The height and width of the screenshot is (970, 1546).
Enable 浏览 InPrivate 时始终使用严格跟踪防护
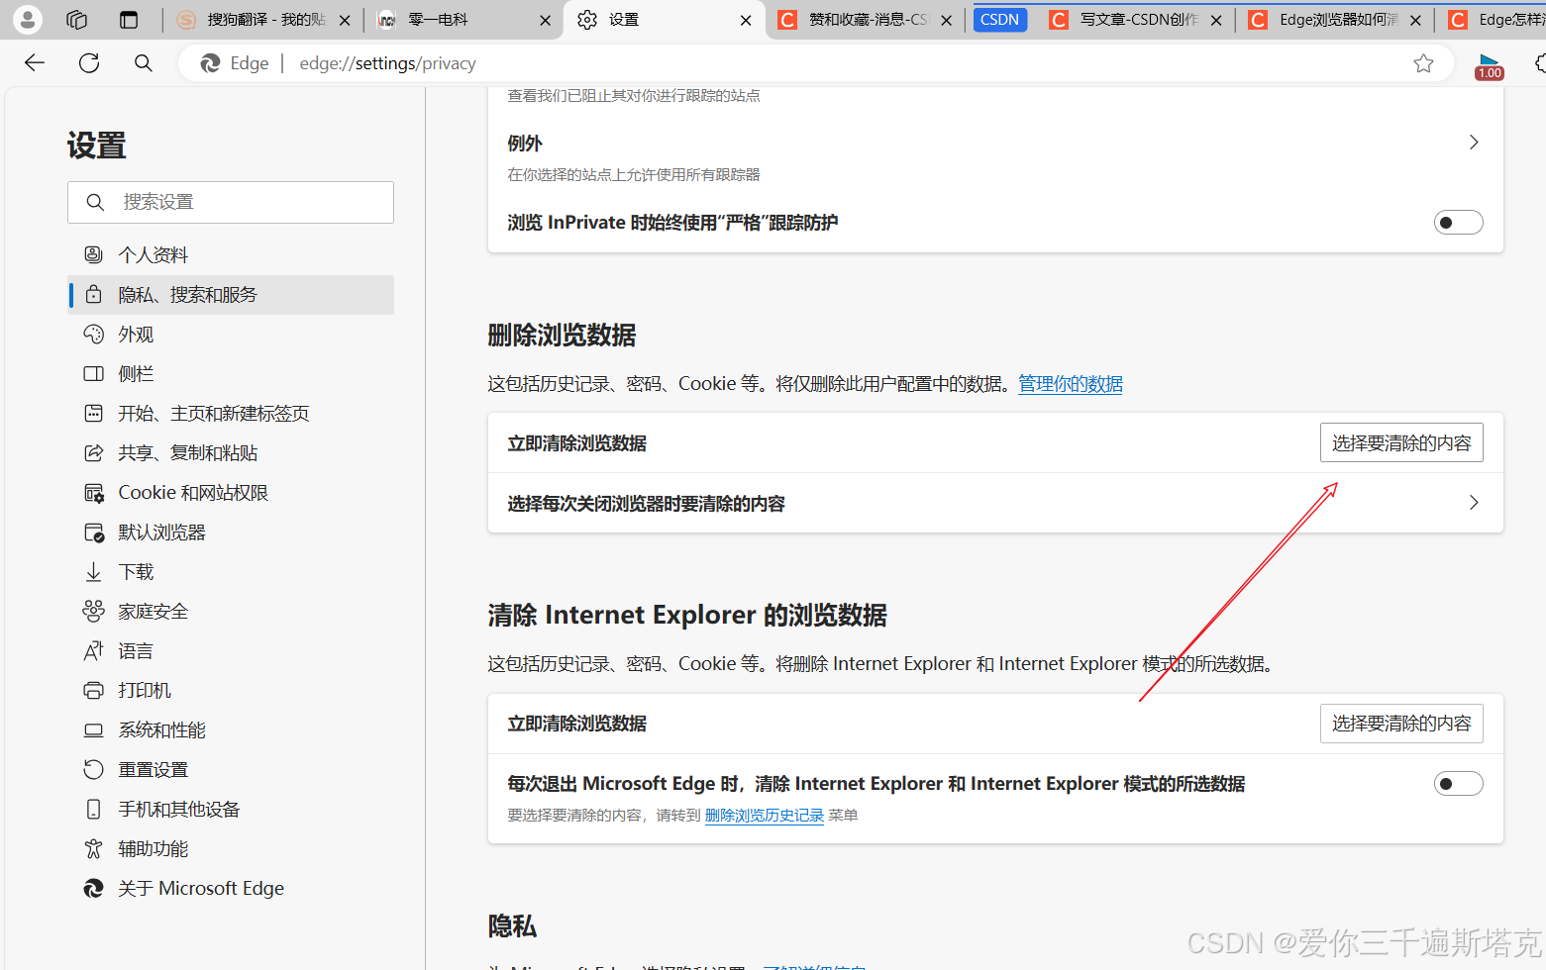1458,222
